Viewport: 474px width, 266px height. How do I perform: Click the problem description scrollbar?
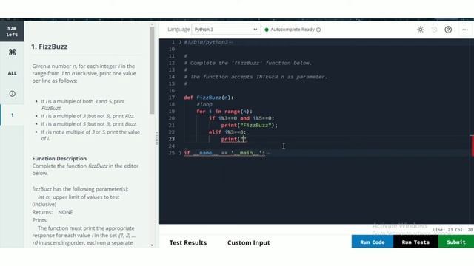[x=152, y=70]
